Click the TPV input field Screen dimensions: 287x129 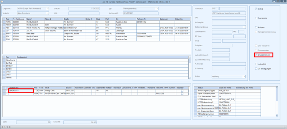click(x=229, y=18)
